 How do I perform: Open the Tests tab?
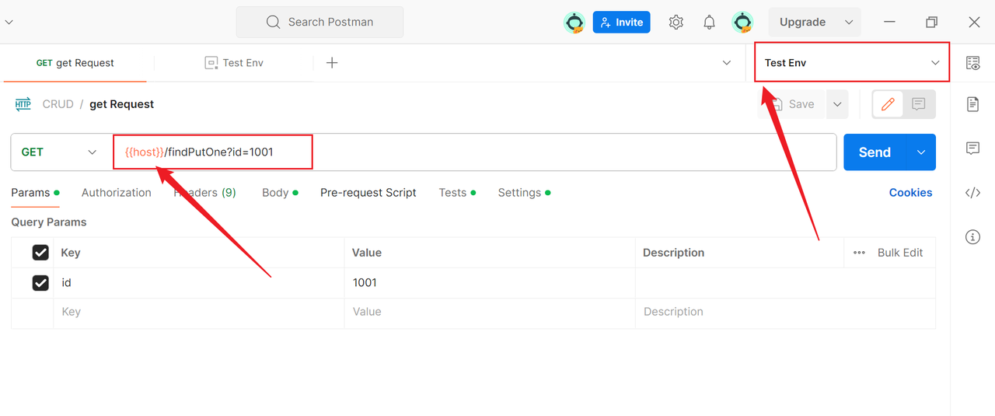(457, 193)
